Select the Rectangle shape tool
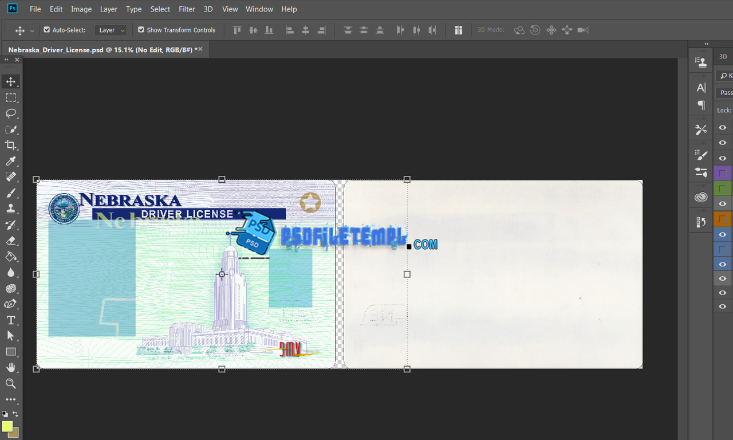The height and width of the screenshot is (440, 733). [11, 352]
